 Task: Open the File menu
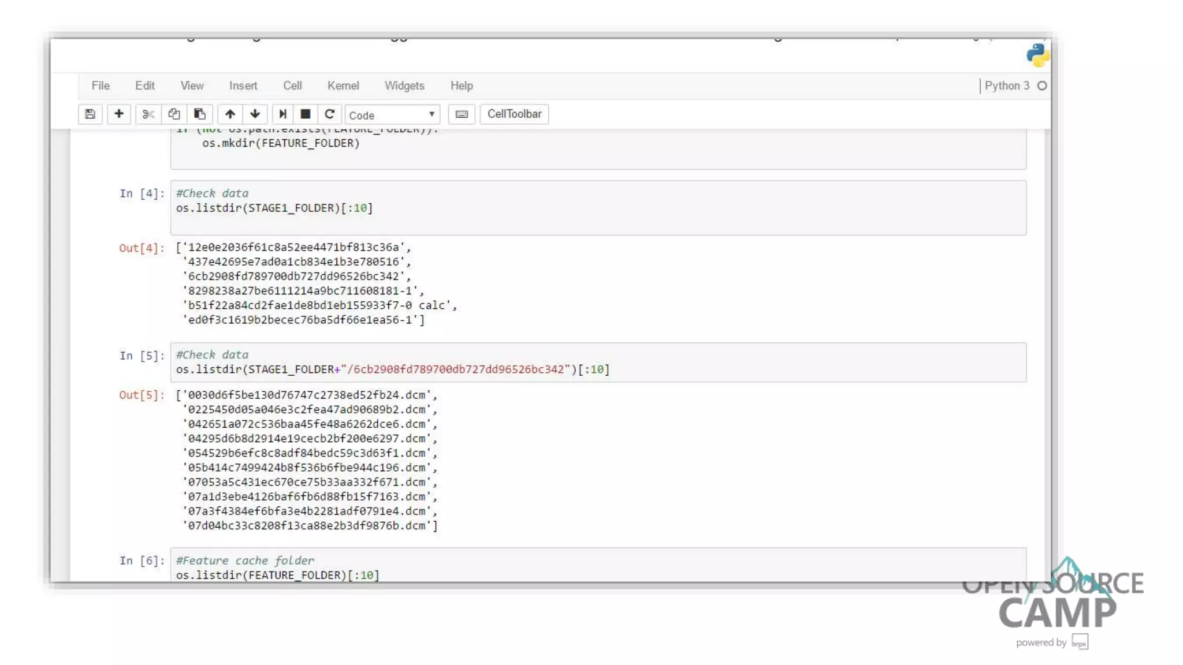[101, 86]
